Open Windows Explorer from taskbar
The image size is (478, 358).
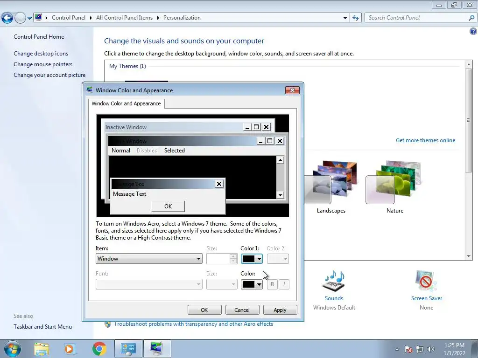(42, 349)
